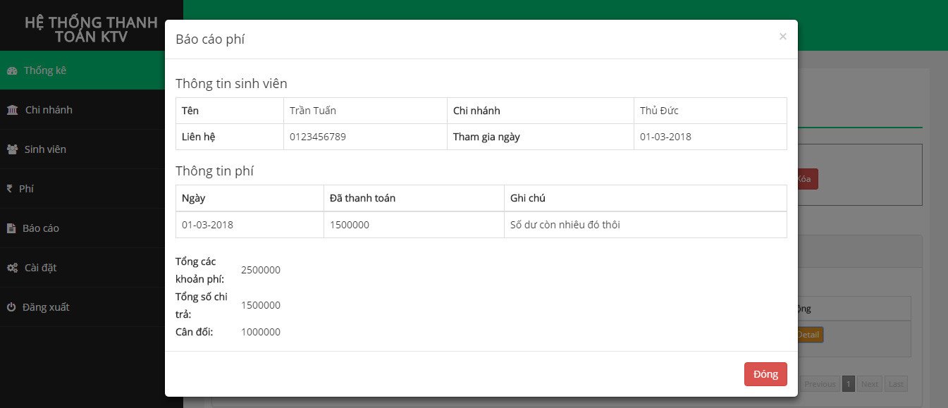Click the Tham gia ngày label cell
This screenshot has height=408, width=948.
click(x=541, y=137)
